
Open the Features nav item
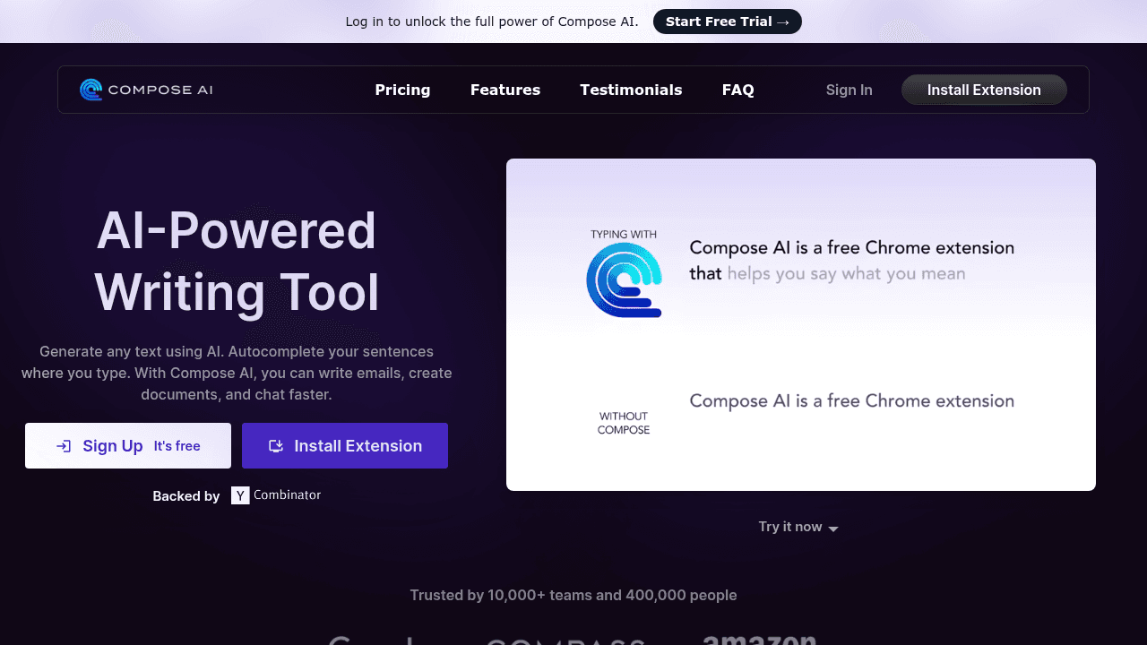(x=505, y=90)
